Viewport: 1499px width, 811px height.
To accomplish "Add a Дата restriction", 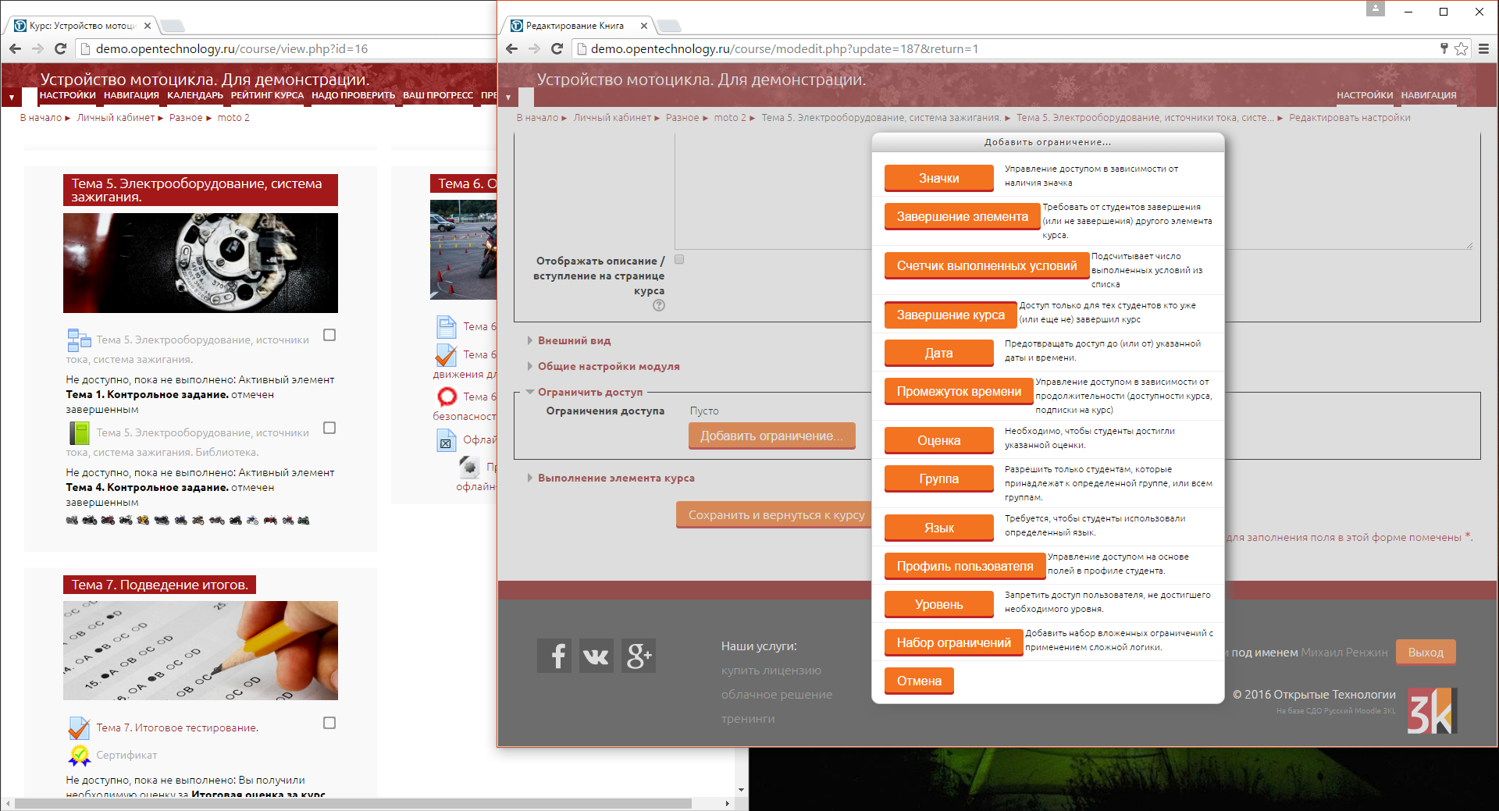I will (x=938, y=353).
